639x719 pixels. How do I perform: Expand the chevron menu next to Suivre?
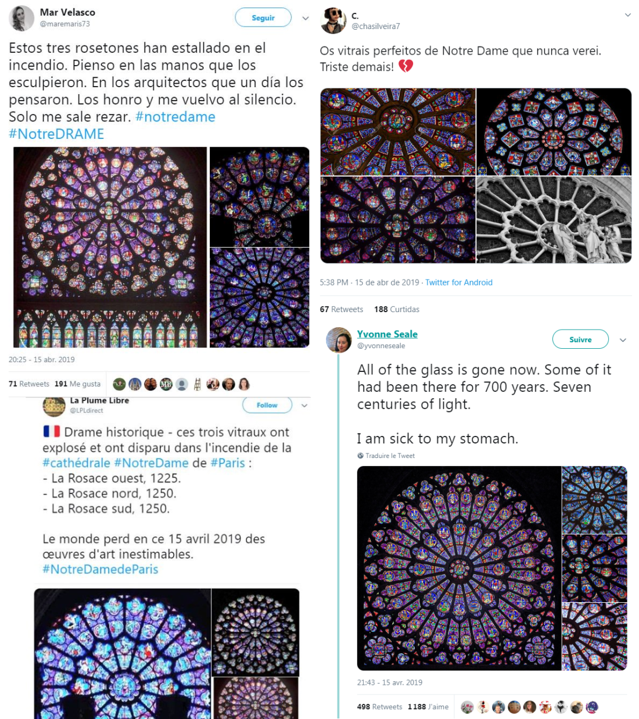[x=623, y=340]
